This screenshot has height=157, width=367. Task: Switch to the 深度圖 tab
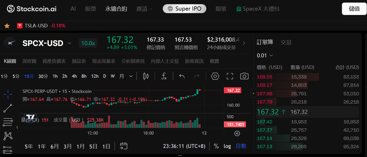click(x=29, y=61)
